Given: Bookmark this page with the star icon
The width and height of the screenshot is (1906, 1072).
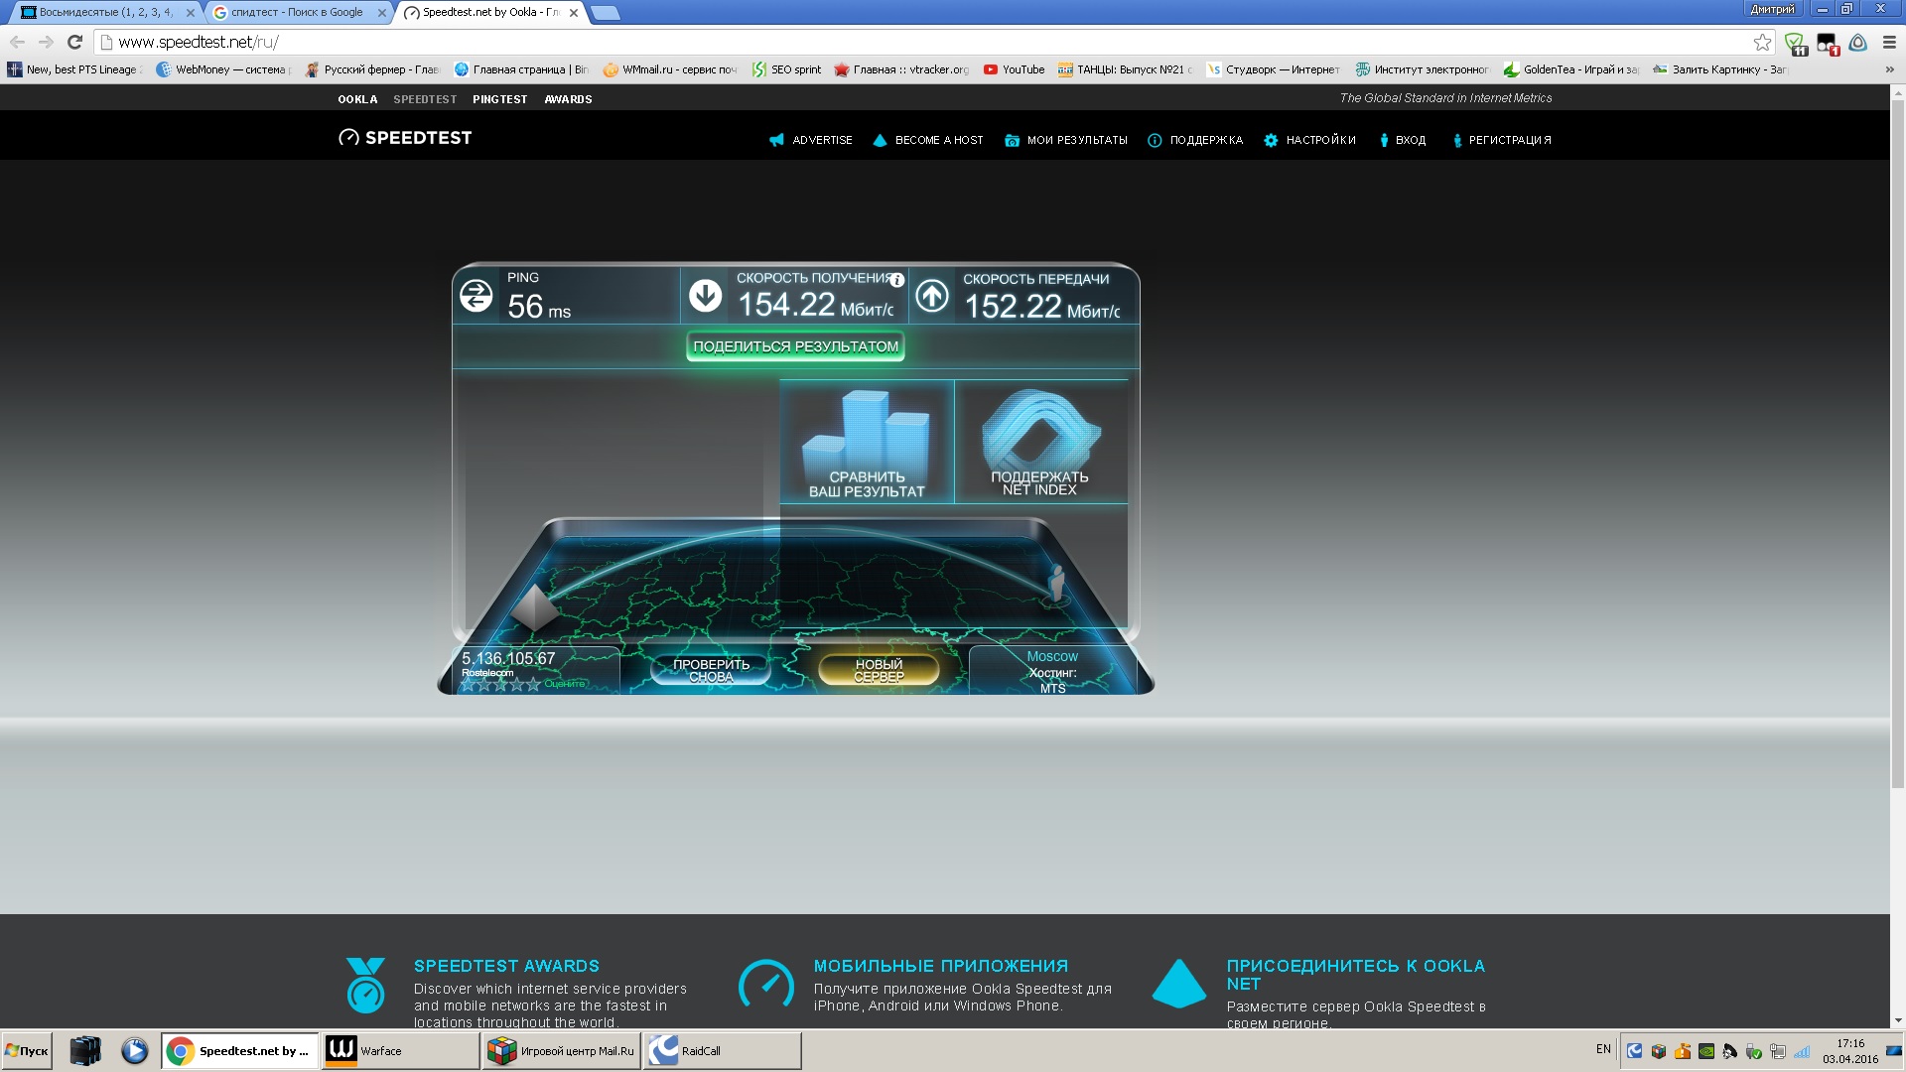Looking at the screenshot, I should coord(1762,42).
